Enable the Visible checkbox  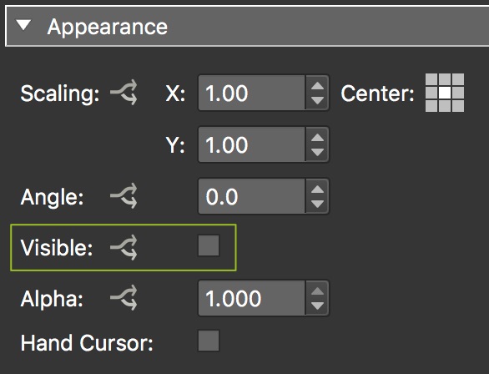pyautogui.click(x=209, y=245)
